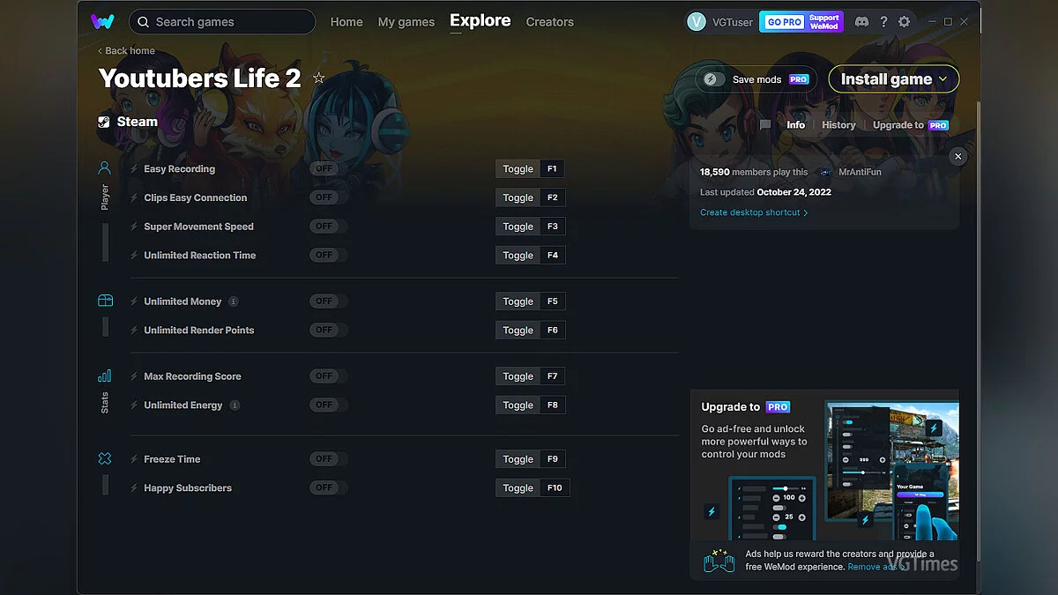
Task: Open the chat bubble icon near Info
Action: (x=765, y=125)
